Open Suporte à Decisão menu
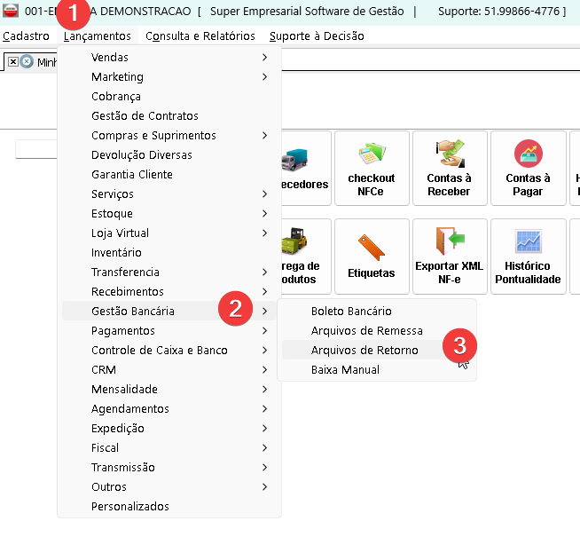This screenshot has height=537, width=580. tap(317, 36)
